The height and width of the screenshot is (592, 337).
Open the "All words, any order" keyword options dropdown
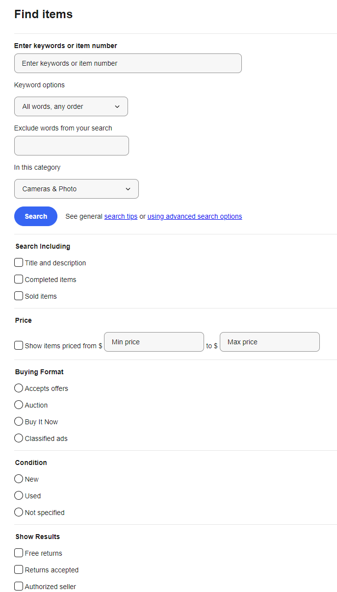pos(71,106)
